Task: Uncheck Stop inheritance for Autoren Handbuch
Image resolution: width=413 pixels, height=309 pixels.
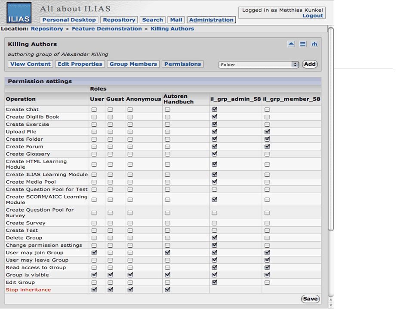Action: click(x=167, y=290)
